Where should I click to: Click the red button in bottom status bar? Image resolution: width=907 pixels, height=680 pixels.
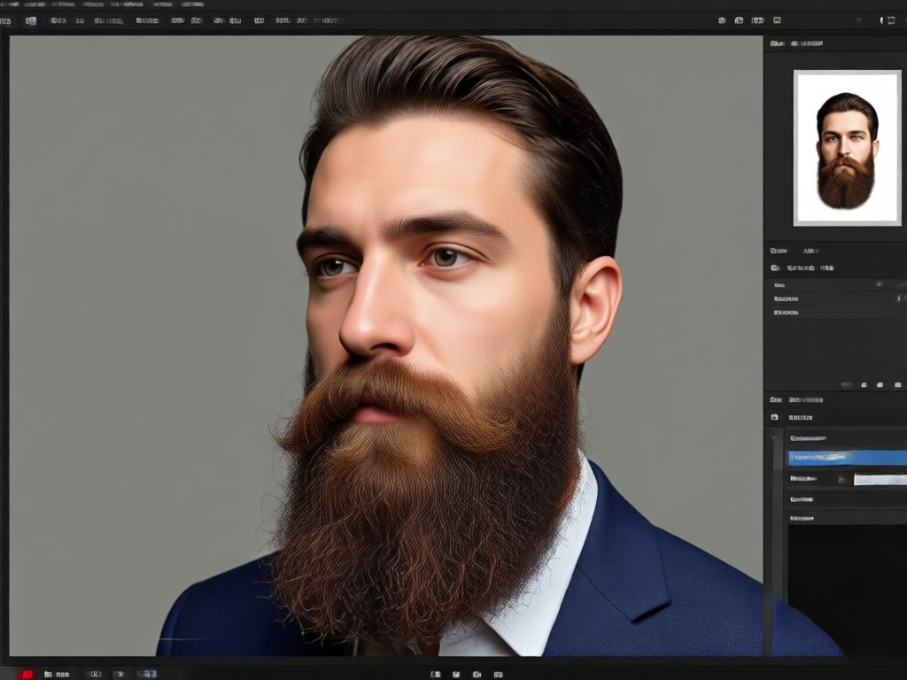(26, 674)
